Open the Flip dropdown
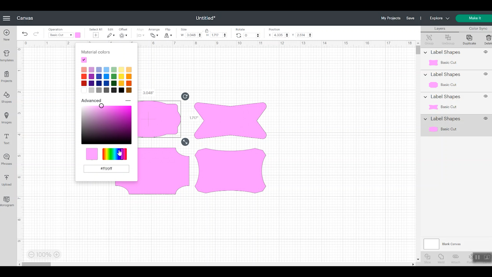 pos(168,35)
